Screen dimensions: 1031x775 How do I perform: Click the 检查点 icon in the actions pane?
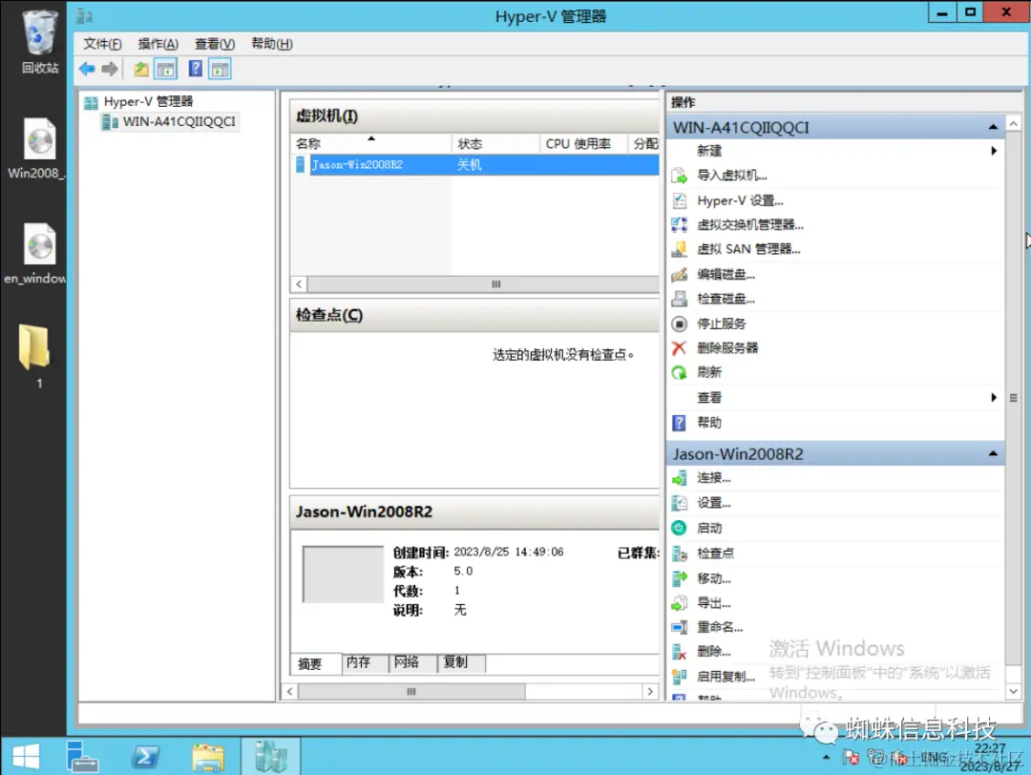pyautogui.click(x=680, y=554)
